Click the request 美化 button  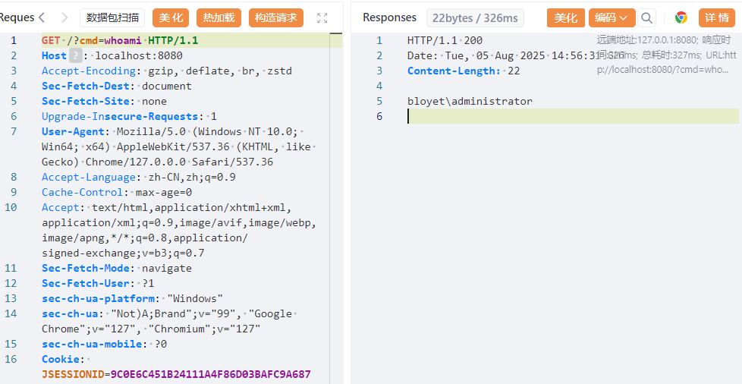tap(171, 17)
